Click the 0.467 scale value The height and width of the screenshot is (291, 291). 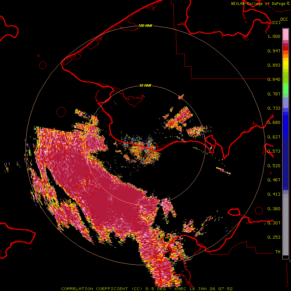click(274, 180)
